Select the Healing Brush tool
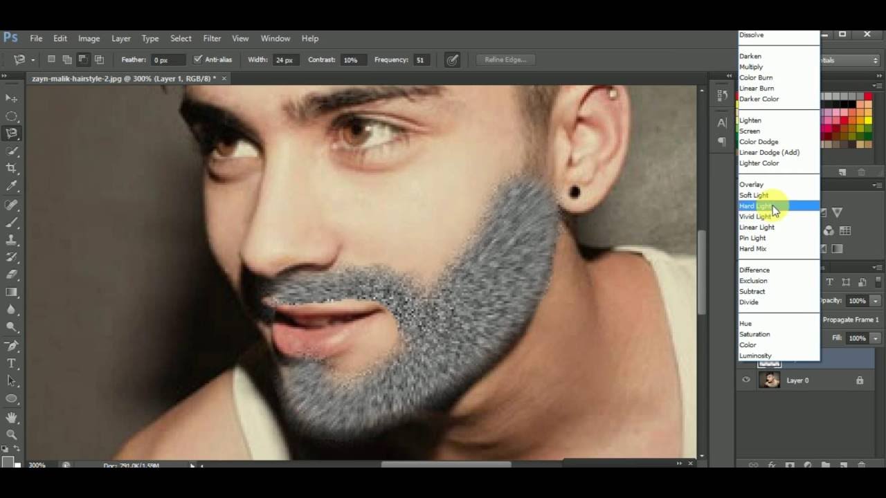The width and height of the screenshot is (886, 498). [11, 205]
